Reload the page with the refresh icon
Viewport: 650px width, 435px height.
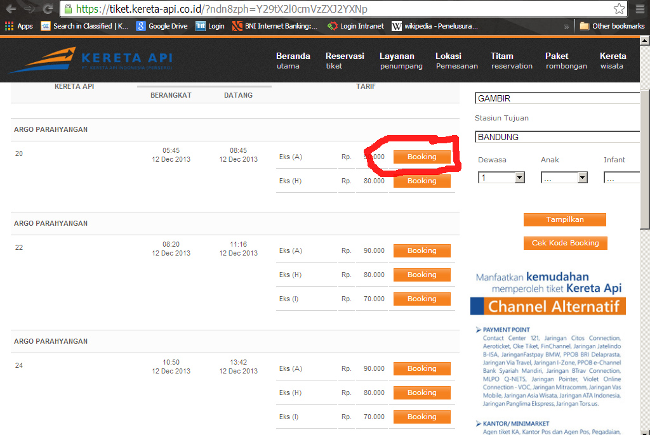48,9
